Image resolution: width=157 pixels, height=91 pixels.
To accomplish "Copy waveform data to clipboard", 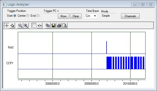I will pos(48,26).
